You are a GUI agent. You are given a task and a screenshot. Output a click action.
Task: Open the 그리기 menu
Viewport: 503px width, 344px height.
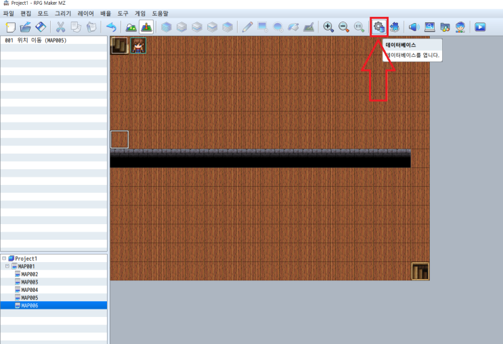click(x=63, y=14)
